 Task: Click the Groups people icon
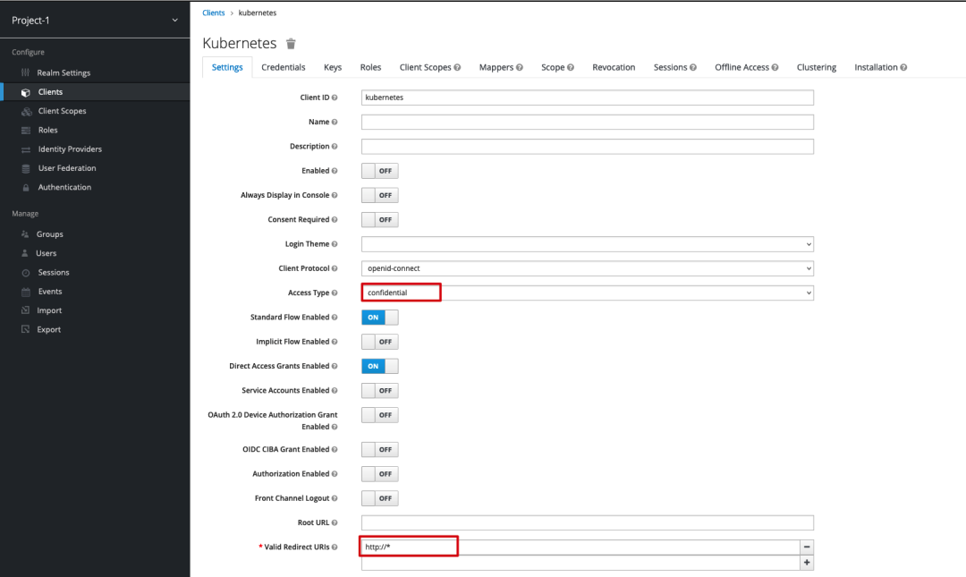point(25,234)
